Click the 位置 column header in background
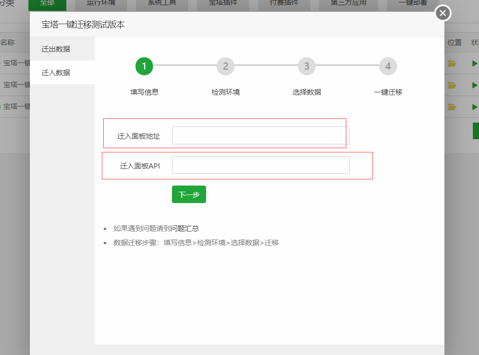This screenshot has width=479, height=355. pos(454,43)
